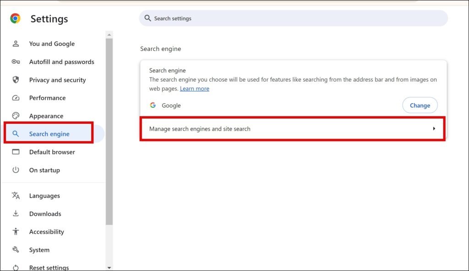Screen dimensions: 469x271
Task: Click the On startup power icon
Action: tap(16, 170)
